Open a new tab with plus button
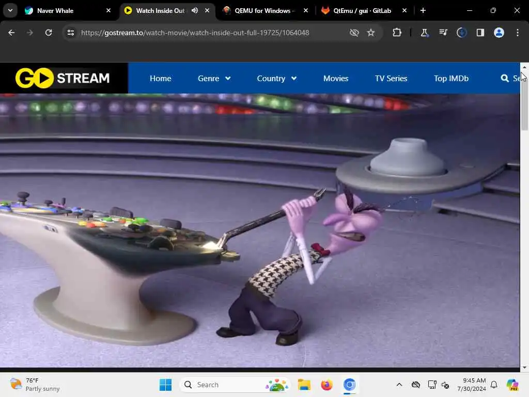The image size is (529, 397). 423,10
